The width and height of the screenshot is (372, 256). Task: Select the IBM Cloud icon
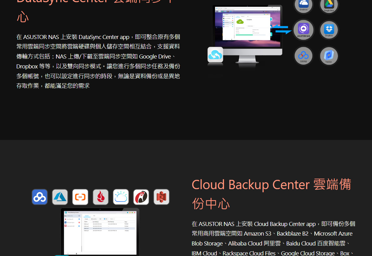(121, 197)
